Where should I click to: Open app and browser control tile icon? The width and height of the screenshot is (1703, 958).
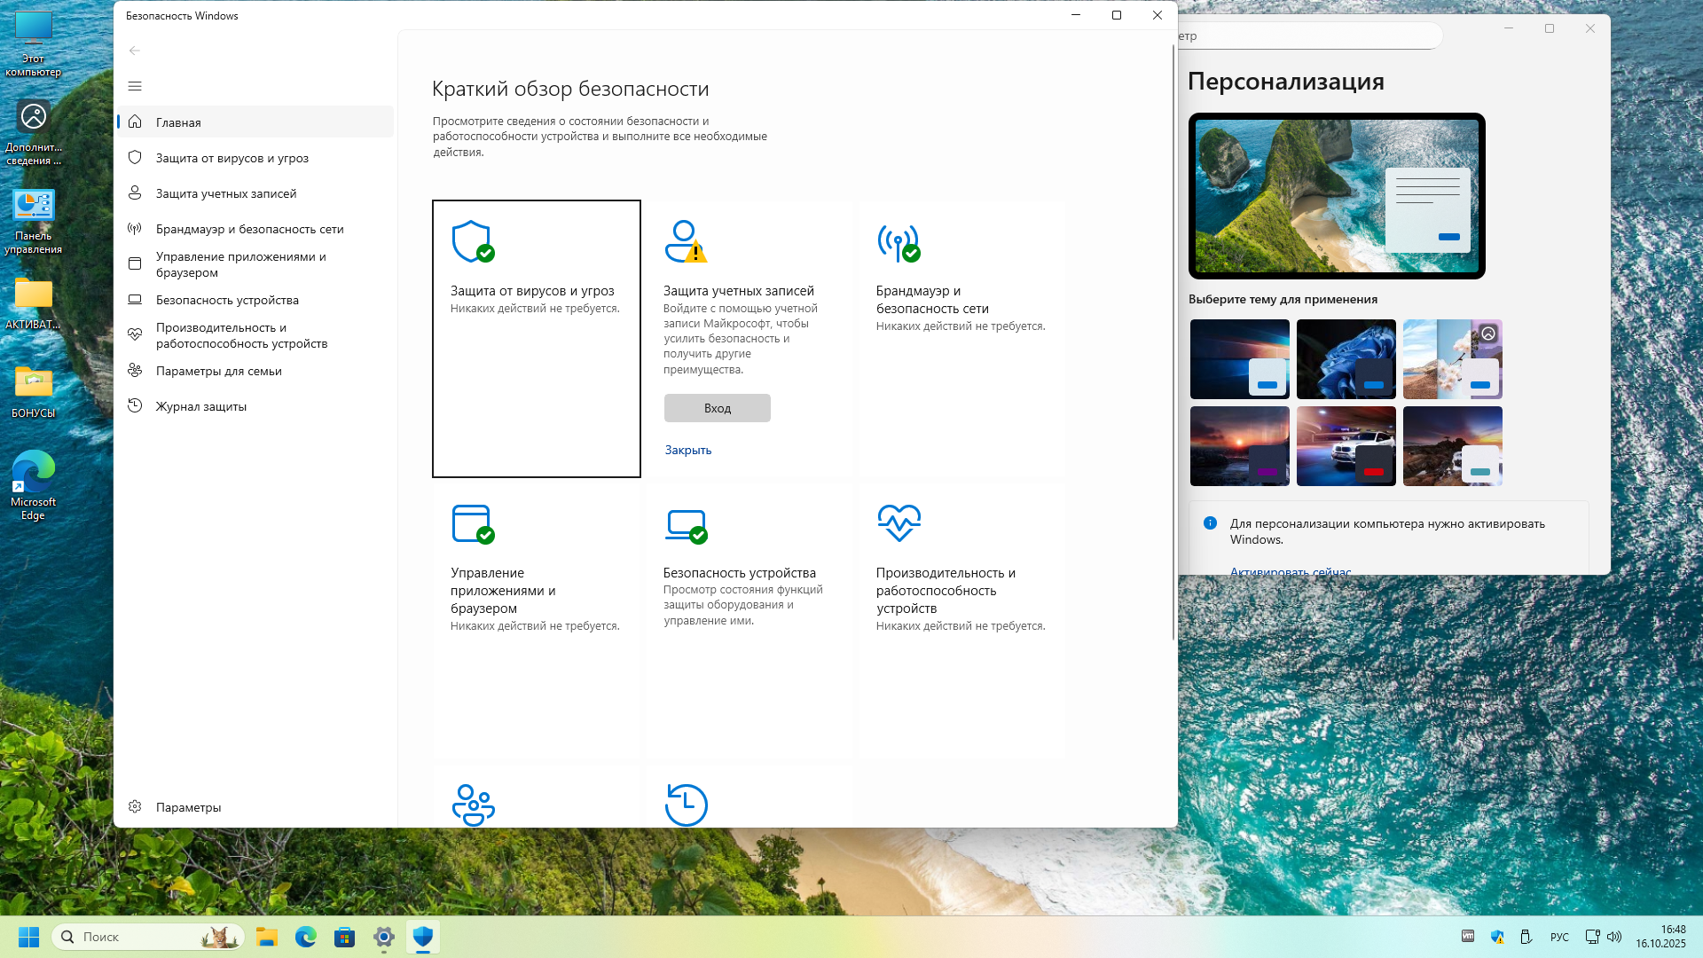point(472,523)
